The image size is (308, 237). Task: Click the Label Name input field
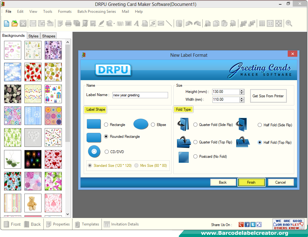tap(140, 95)
